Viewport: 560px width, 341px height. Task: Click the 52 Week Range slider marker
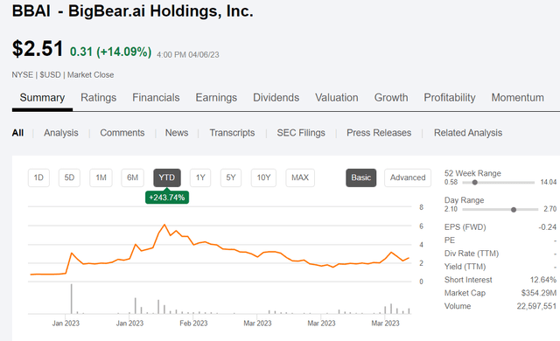click(x=474, y=182)
